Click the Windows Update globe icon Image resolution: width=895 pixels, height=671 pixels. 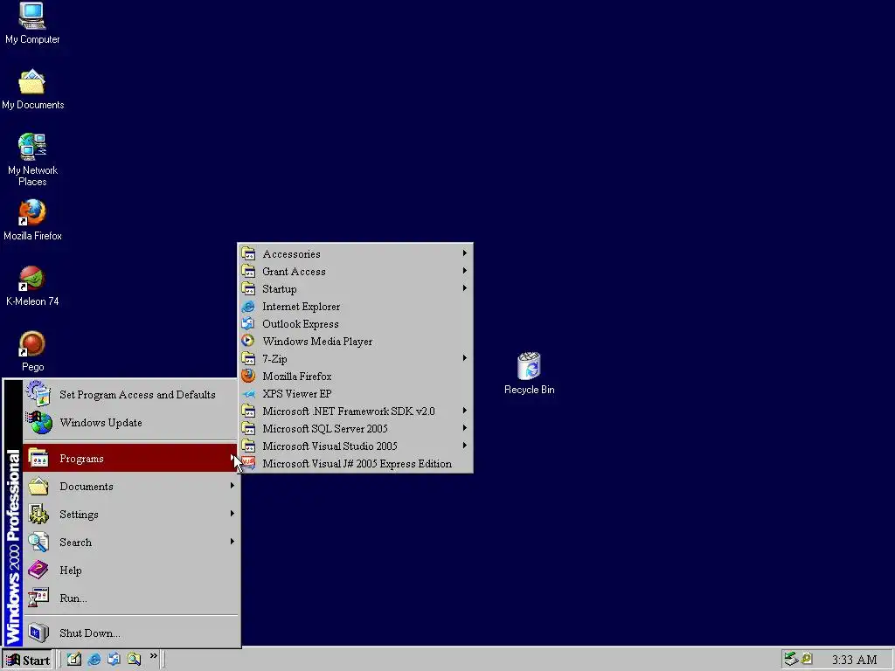38,422
